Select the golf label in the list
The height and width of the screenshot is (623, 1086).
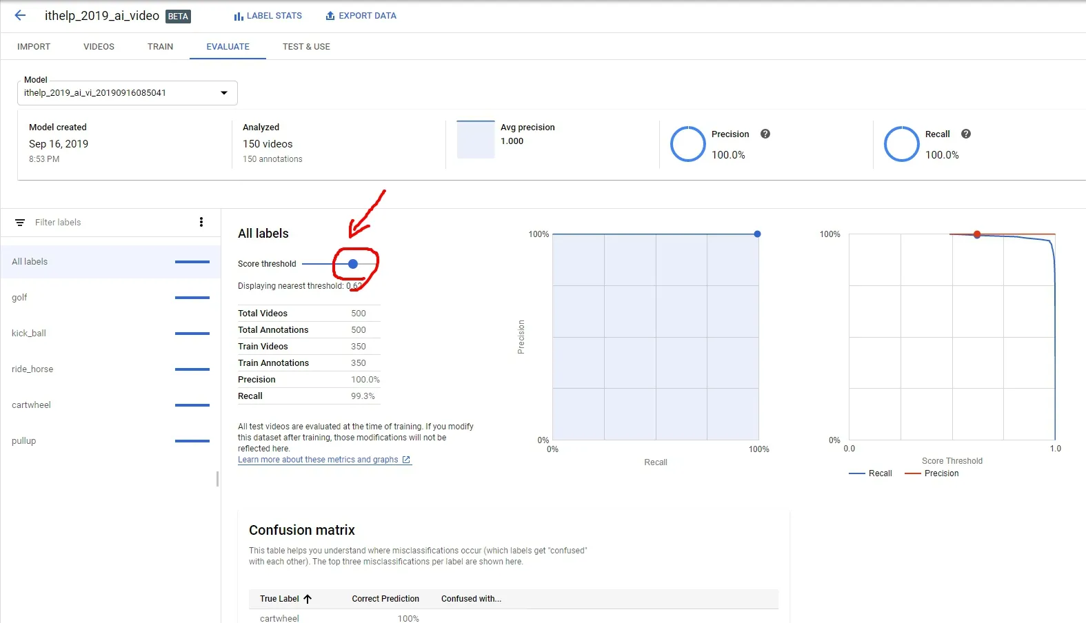click(110, 298)
